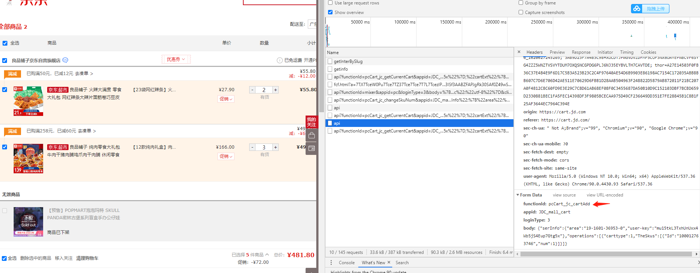Viewport: 700px width, 273px height.
Task: Open the 火辣大满贯 snack product thumbnail
Action: [x=28, y=101]
